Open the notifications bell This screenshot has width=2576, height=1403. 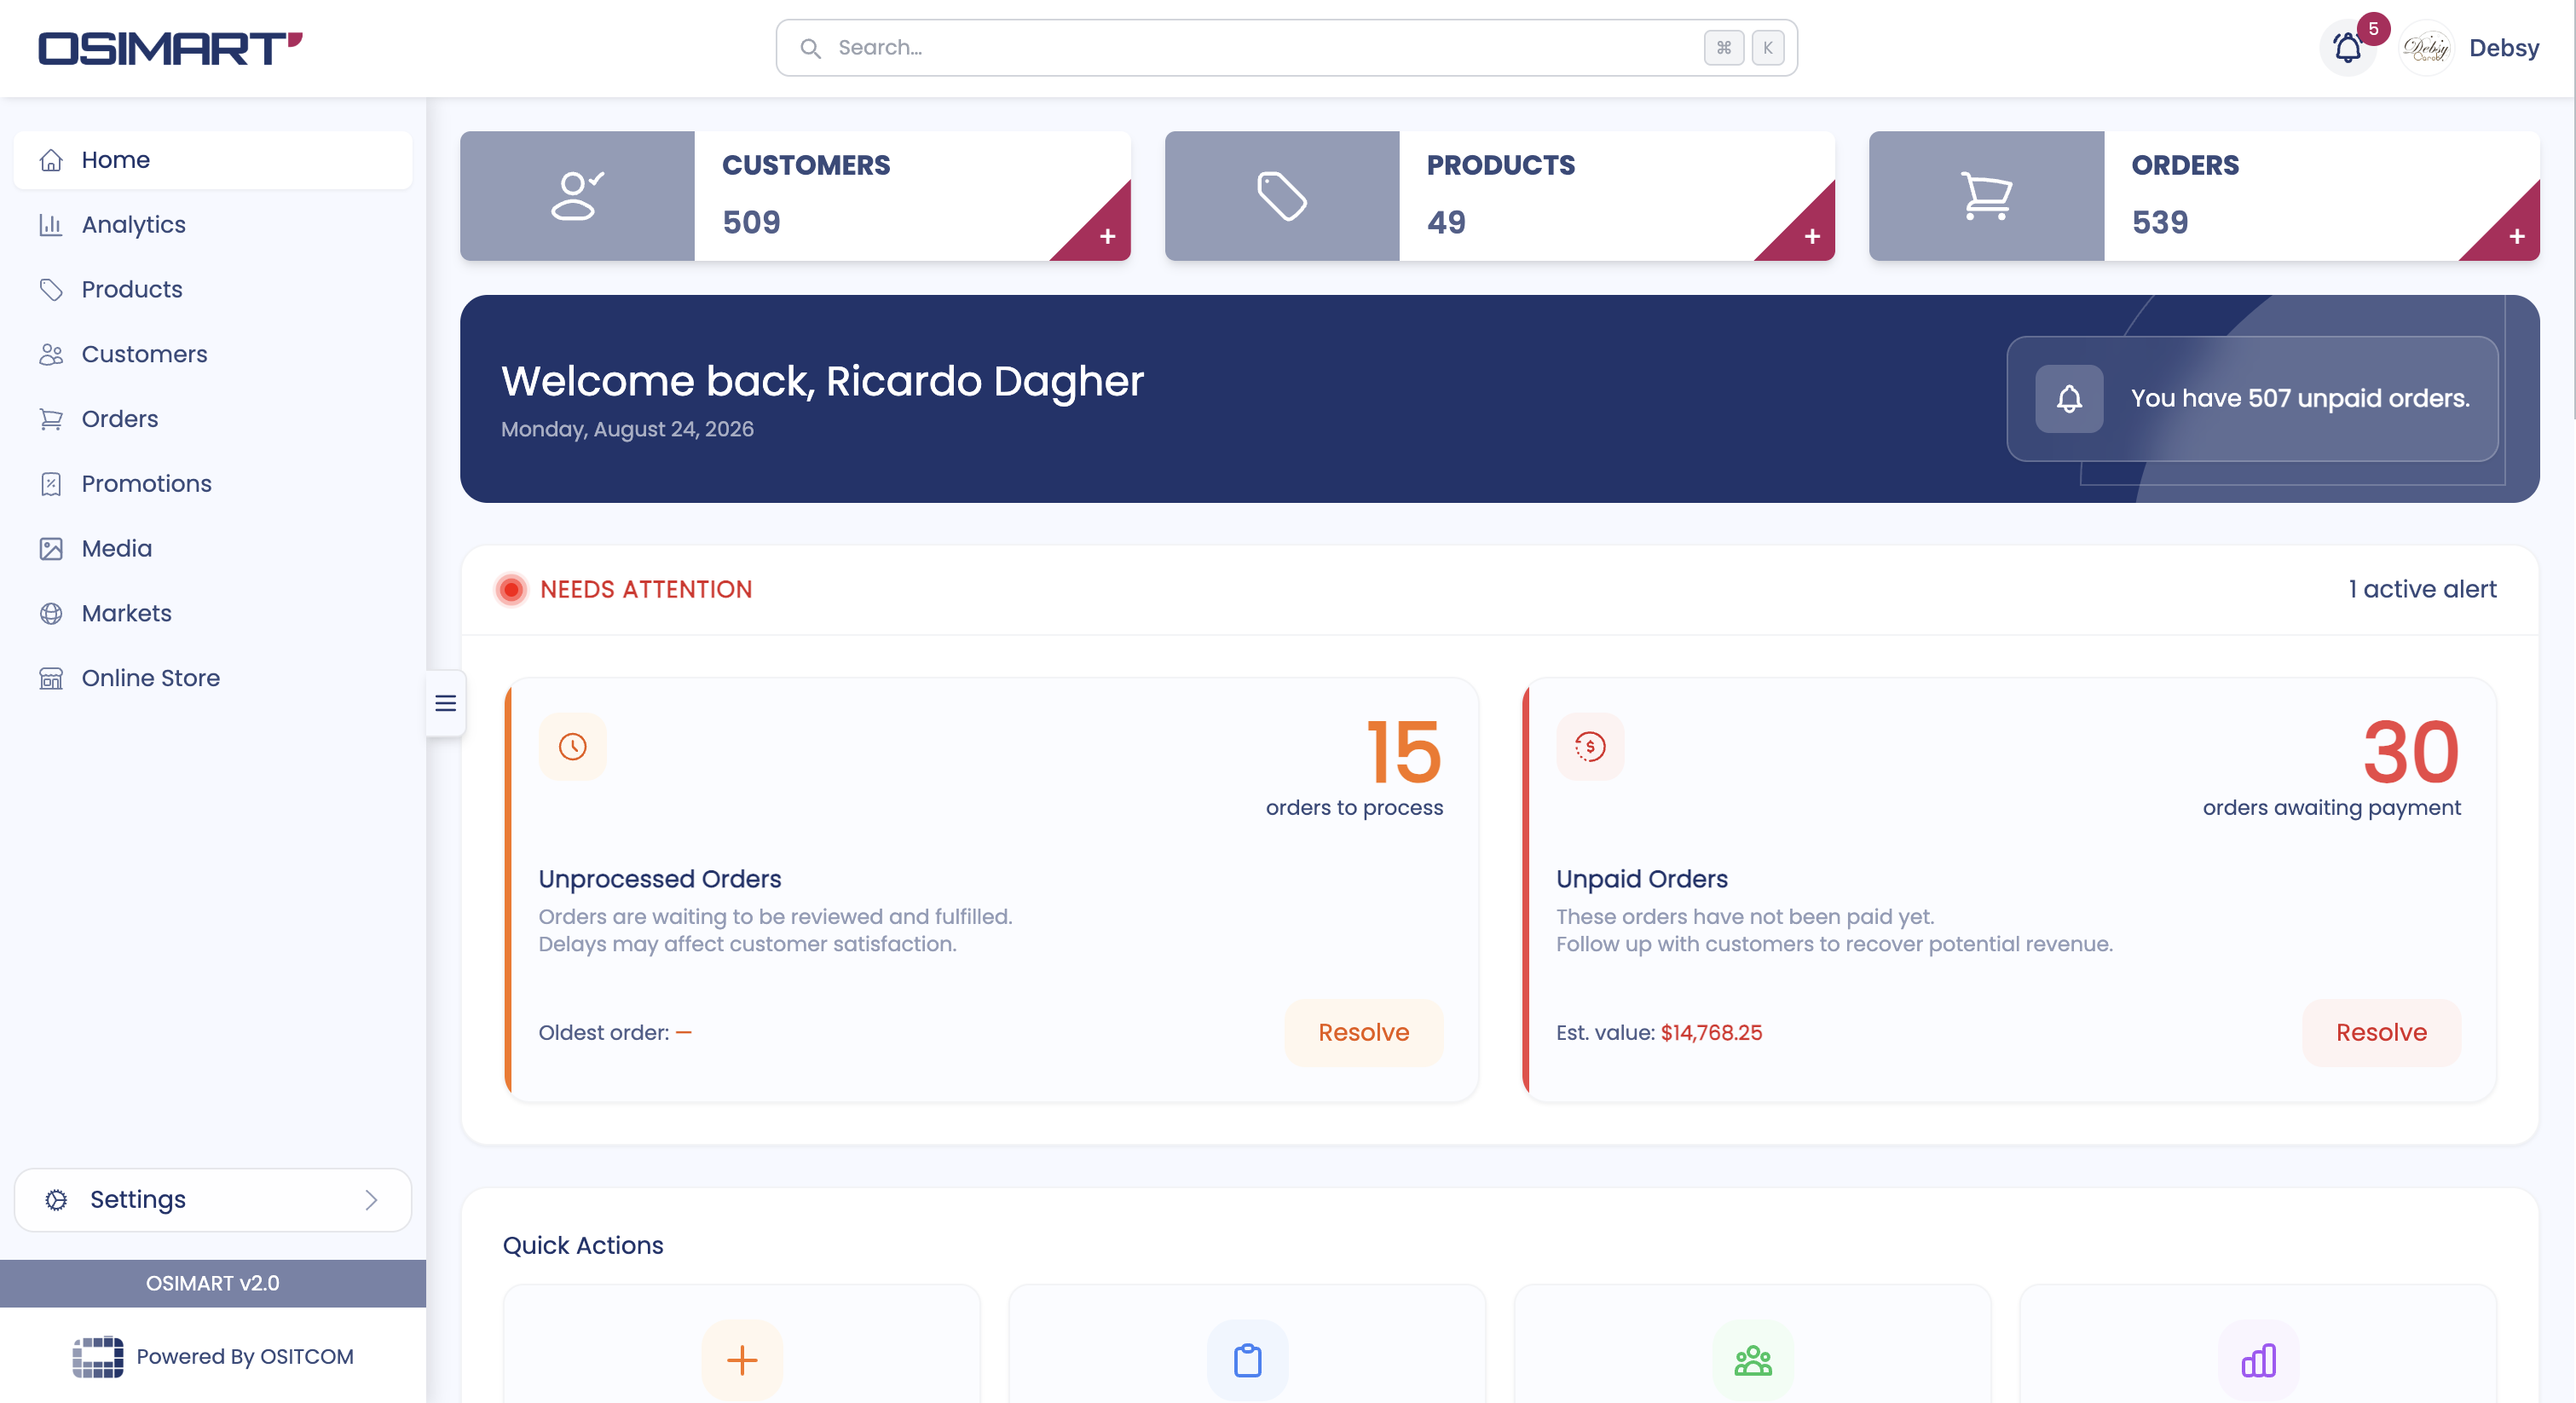2347,48
